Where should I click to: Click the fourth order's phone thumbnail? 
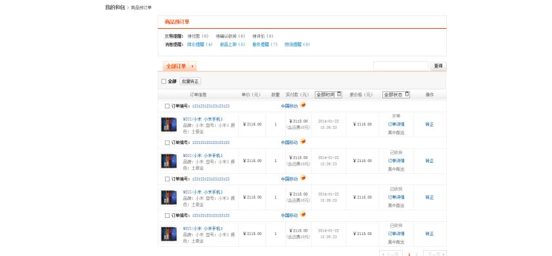click(x=169, y=234)
